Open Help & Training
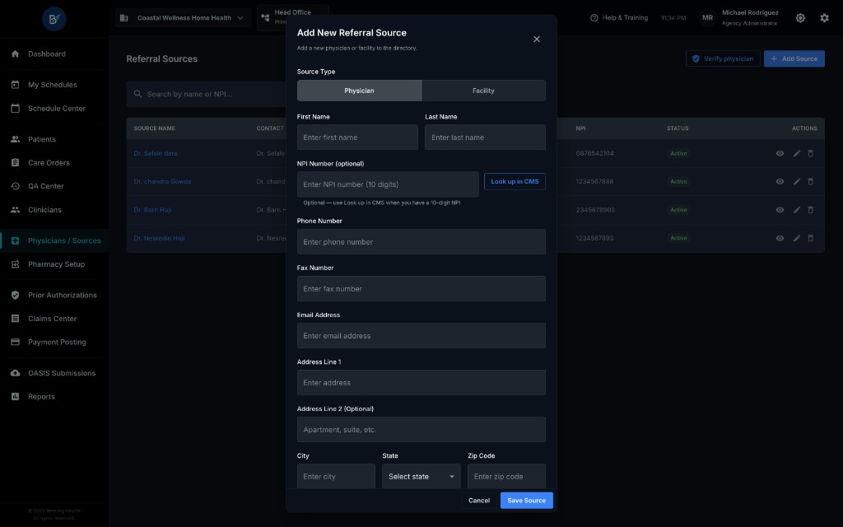Viewport: 843px width, 527px height. pos(619,18)
